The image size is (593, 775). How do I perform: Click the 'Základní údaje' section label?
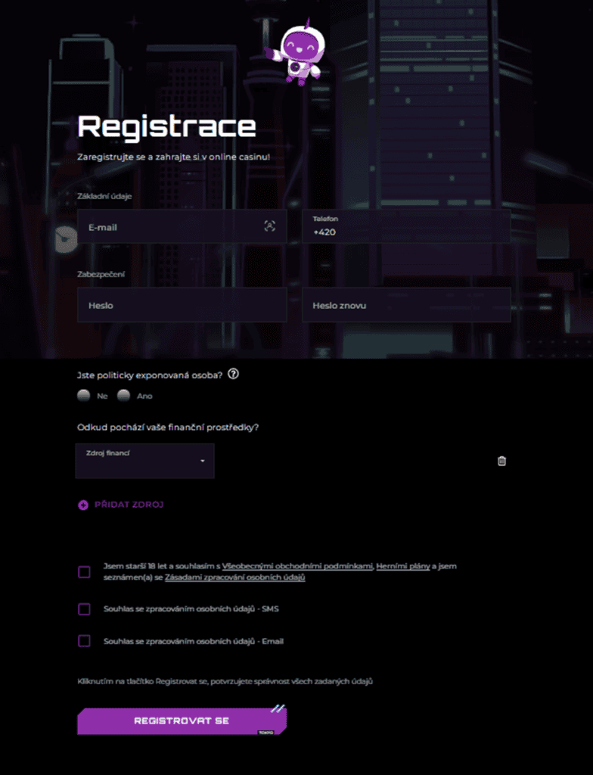point(104,196)
